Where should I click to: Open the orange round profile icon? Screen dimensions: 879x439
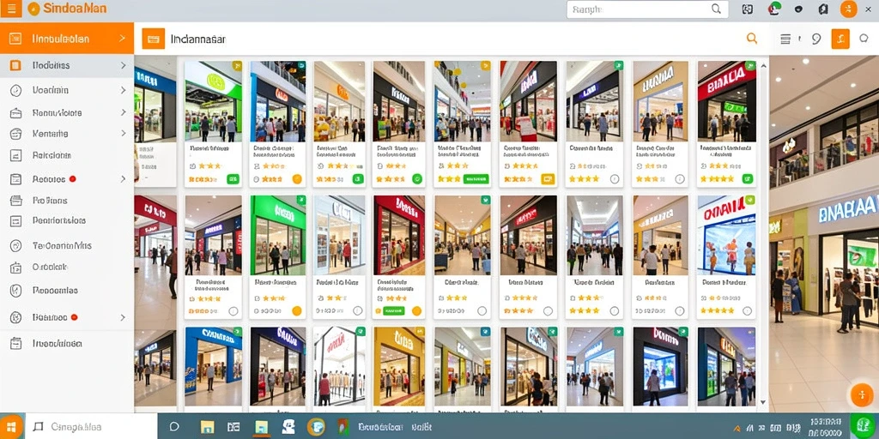tap(849, 9)
